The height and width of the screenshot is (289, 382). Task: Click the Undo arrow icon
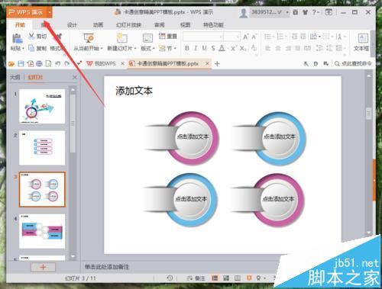(x=58, y=64)
